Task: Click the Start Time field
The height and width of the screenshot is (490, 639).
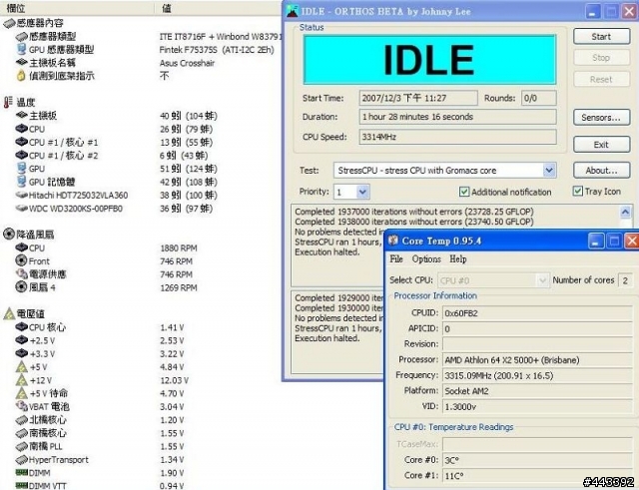Action: (x=418, y=98)
